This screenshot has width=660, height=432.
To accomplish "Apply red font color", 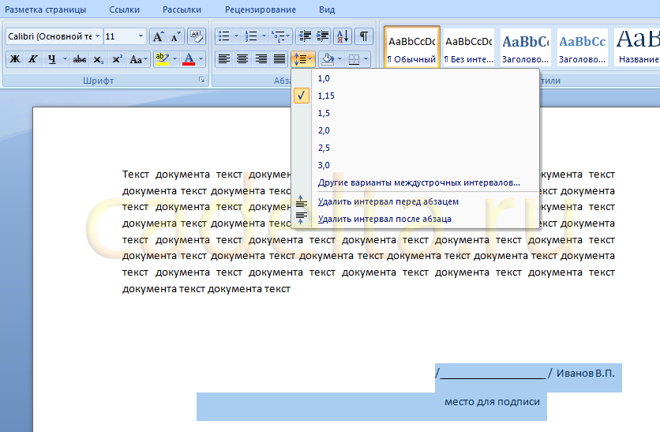I will 189,59.
